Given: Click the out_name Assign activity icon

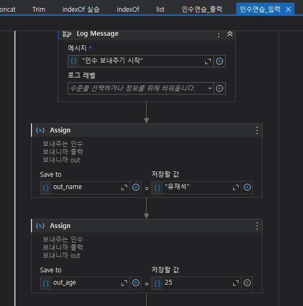Looking at the screenshot, I should pyautogui.click(x=40, y=130).
